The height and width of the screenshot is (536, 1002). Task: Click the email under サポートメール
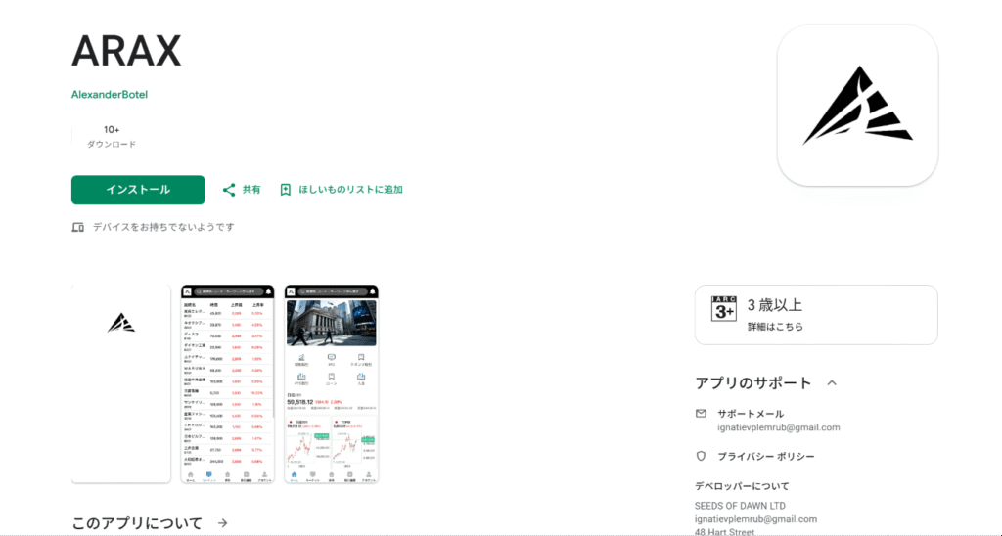[x=778, y=427]
